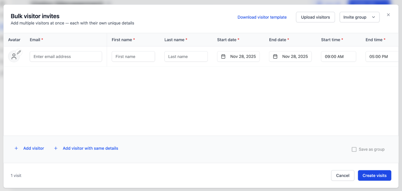Screen dimensions: 402x191
Task: Edit the 05:00 PM end time field
Action: (382, 57)
